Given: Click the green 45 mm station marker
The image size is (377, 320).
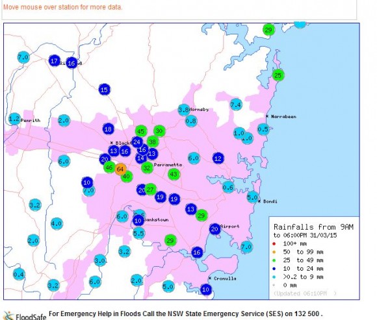Looking at the screenshot, I should coord(141,131).
